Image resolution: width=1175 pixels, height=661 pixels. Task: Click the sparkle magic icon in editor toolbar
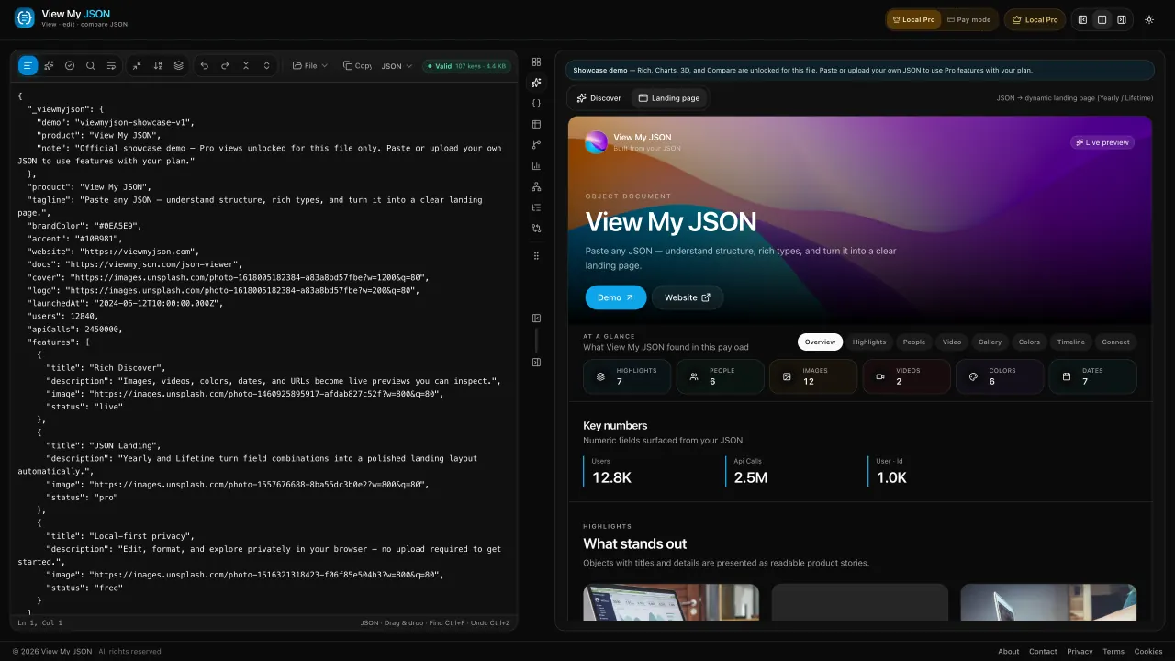[49, 65]
